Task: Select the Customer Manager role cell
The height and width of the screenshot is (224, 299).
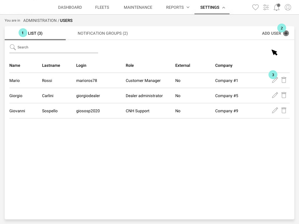Action: [143, 80]
